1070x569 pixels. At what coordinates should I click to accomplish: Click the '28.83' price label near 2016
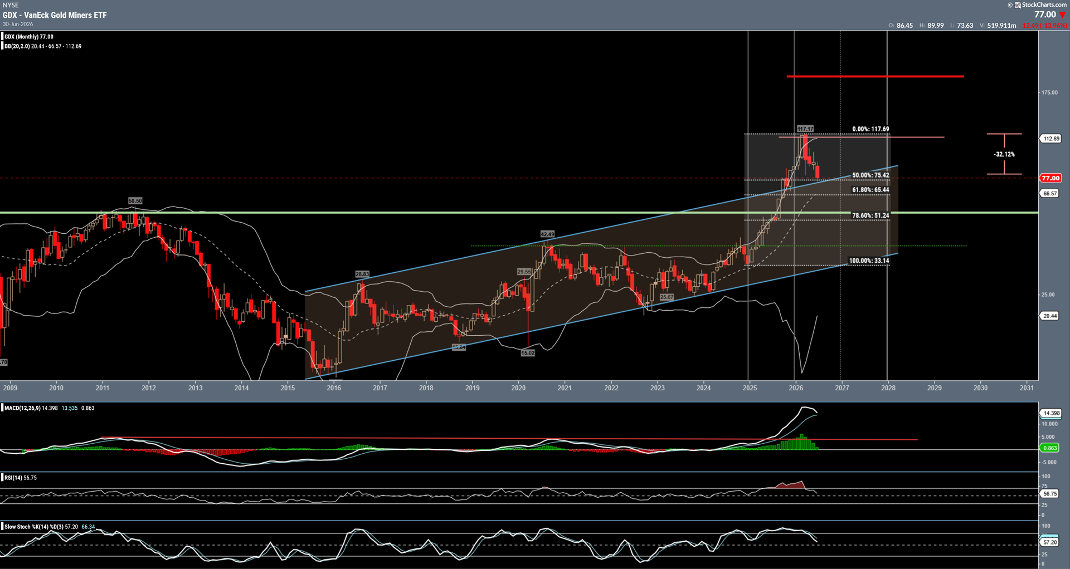click(x=362, y=274)
